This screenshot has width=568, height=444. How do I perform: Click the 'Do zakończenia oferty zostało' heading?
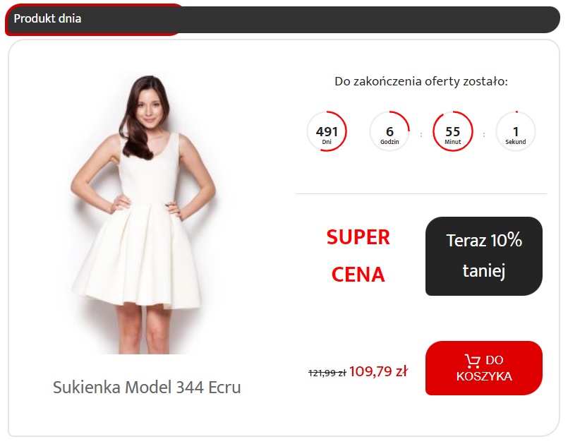click(421, 81)
